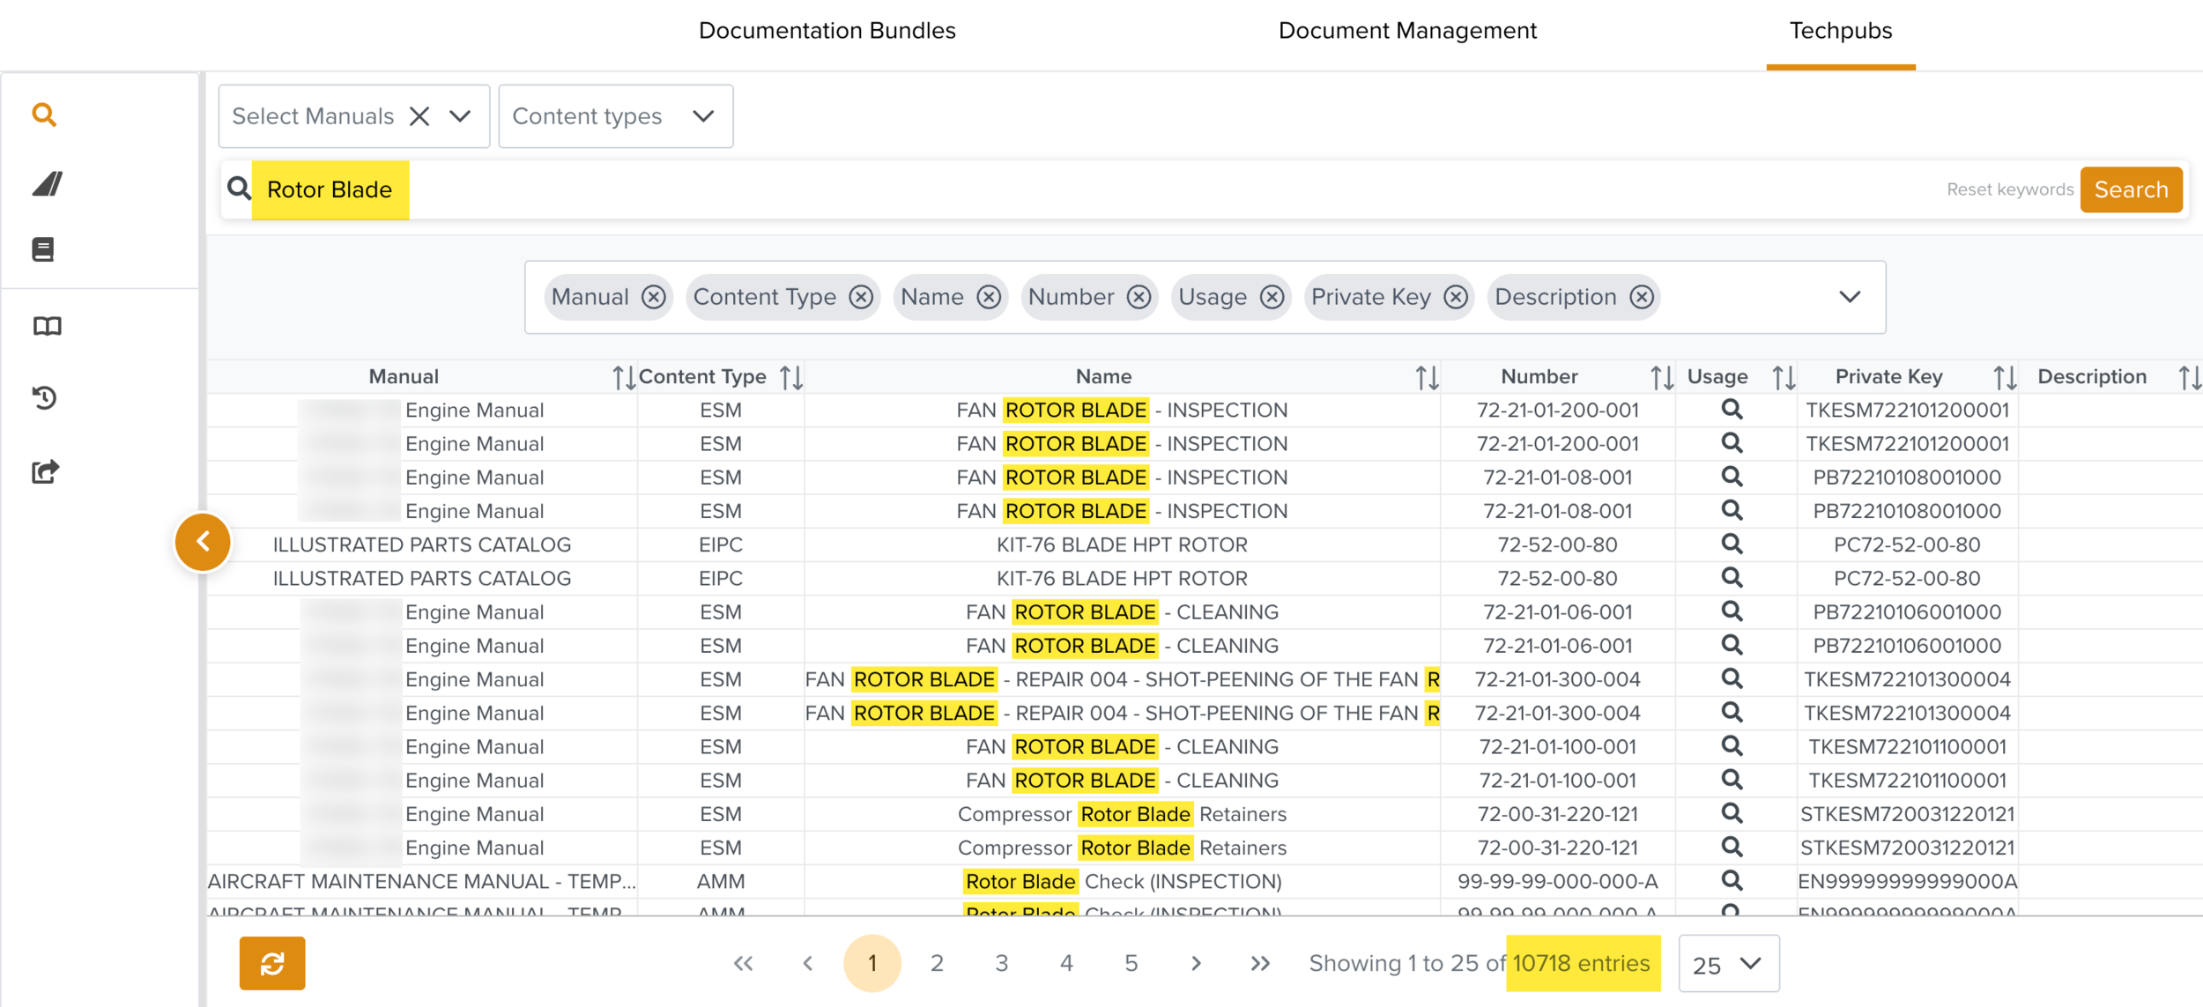
Task: Go to page 3 of results
Action: (x=1001, y=964)
